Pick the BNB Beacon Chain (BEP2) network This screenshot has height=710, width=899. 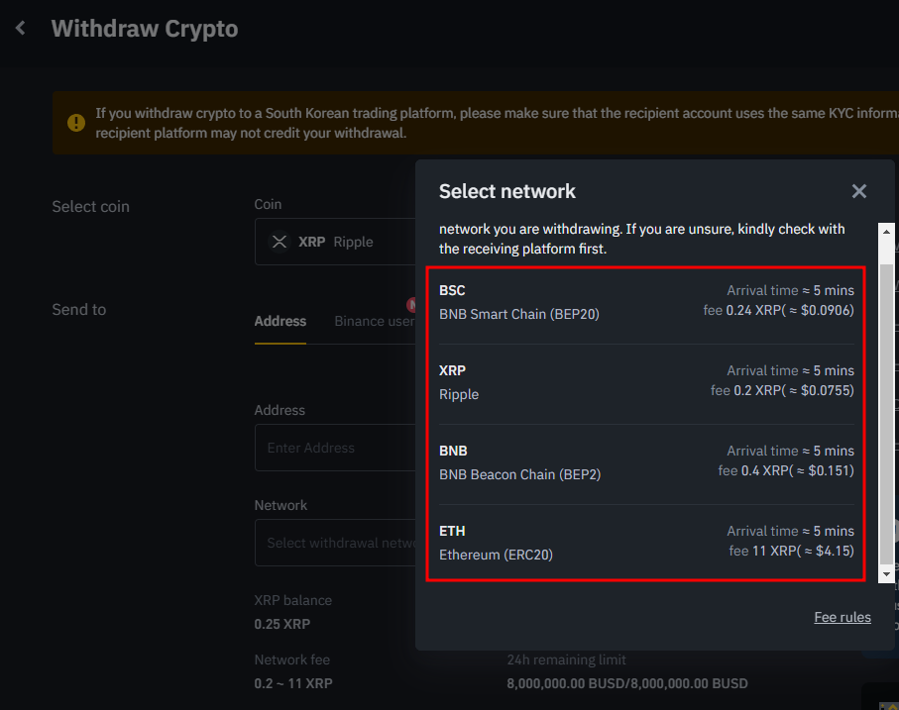[x=645, y=460]
